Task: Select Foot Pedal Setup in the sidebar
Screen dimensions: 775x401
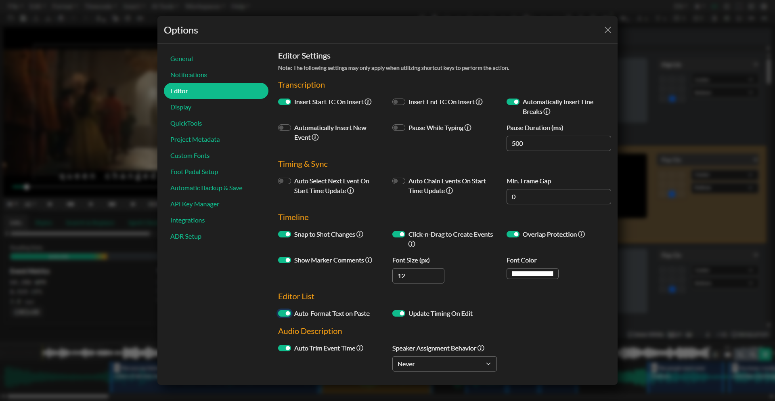Action: point(194,172)
